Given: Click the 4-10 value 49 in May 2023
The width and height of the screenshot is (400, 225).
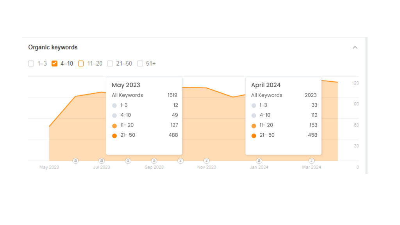Looking at the screenshot, I should click(x=175, y=115).
